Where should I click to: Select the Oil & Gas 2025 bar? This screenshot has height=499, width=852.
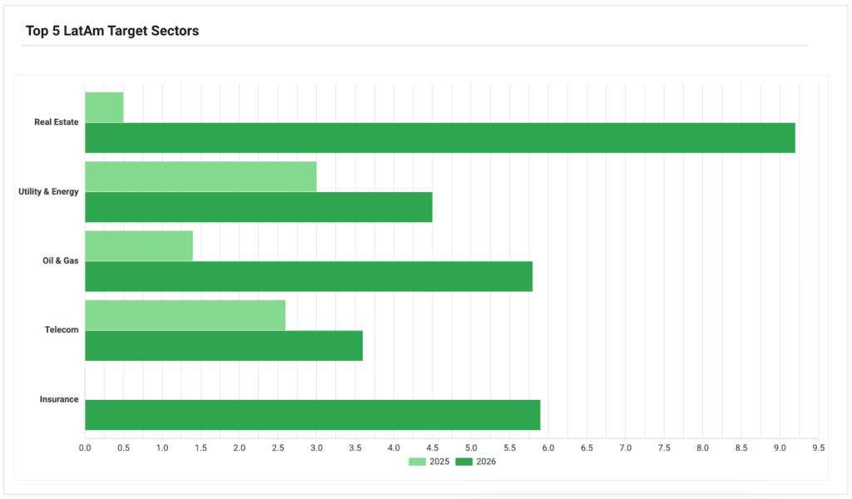click(x=139, y=246)
